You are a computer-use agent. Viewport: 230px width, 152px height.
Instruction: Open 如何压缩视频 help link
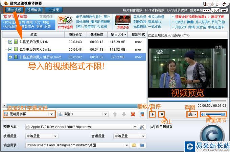pyautogui.click(x=15, y=22)
